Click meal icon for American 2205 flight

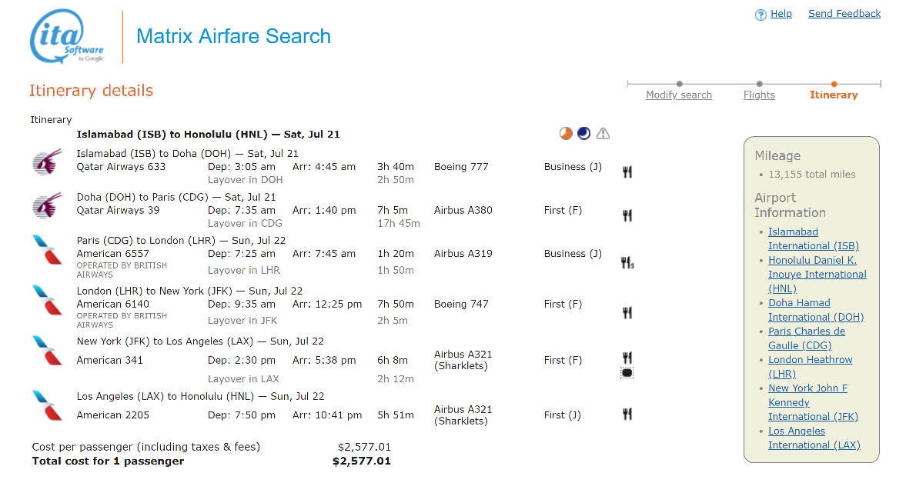[x=627, y=414]
